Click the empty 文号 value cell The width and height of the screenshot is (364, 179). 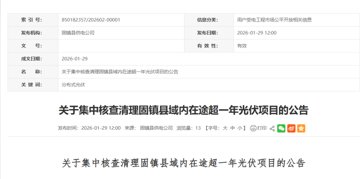pyautogui.click(x=121, y=46)
